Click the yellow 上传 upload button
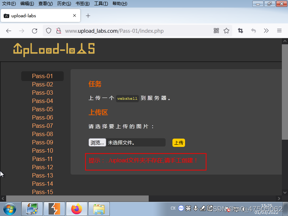This screenshot has width=288, height=216. click(x=179, y=143)
